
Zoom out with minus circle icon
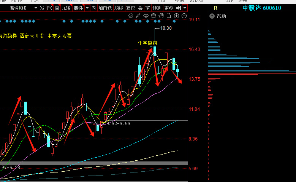(184, 16)
